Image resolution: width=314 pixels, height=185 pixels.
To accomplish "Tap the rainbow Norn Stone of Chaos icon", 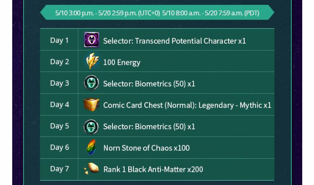I will pos(91,147).
